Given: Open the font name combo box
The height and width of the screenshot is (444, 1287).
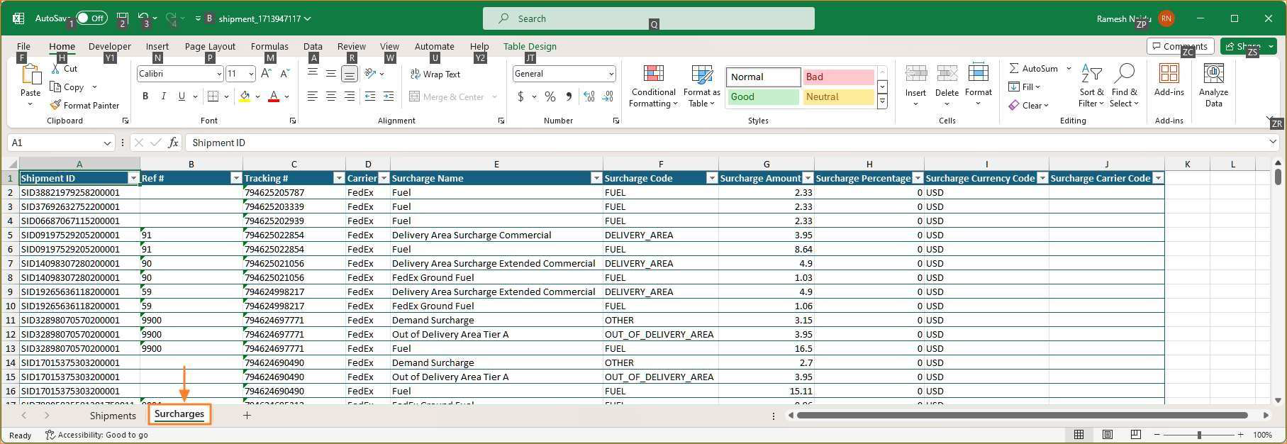Looking at the screenshot, I should pos(180,74).
